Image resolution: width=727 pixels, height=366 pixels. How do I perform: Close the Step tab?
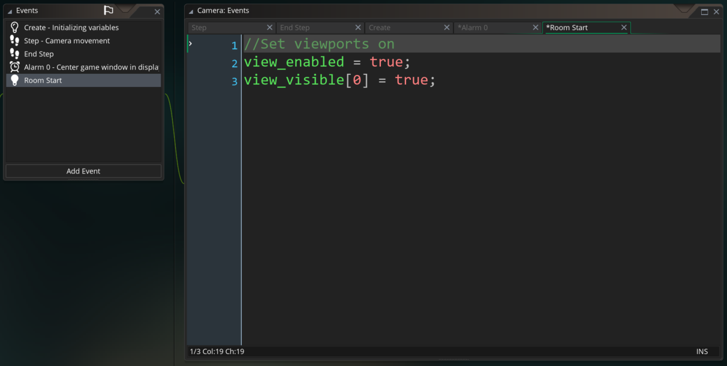[269, 28]
